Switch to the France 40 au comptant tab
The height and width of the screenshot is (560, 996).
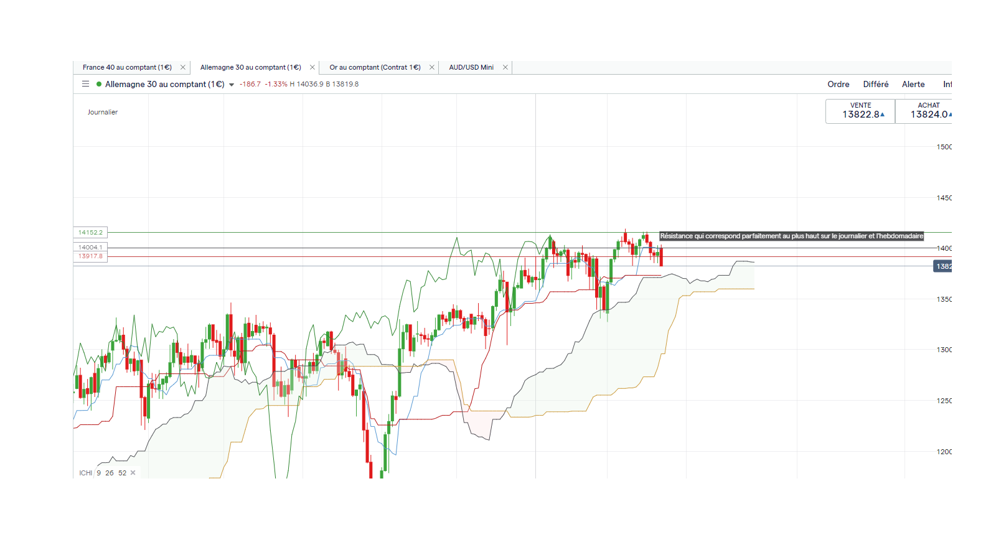click(x=127, y=67)
